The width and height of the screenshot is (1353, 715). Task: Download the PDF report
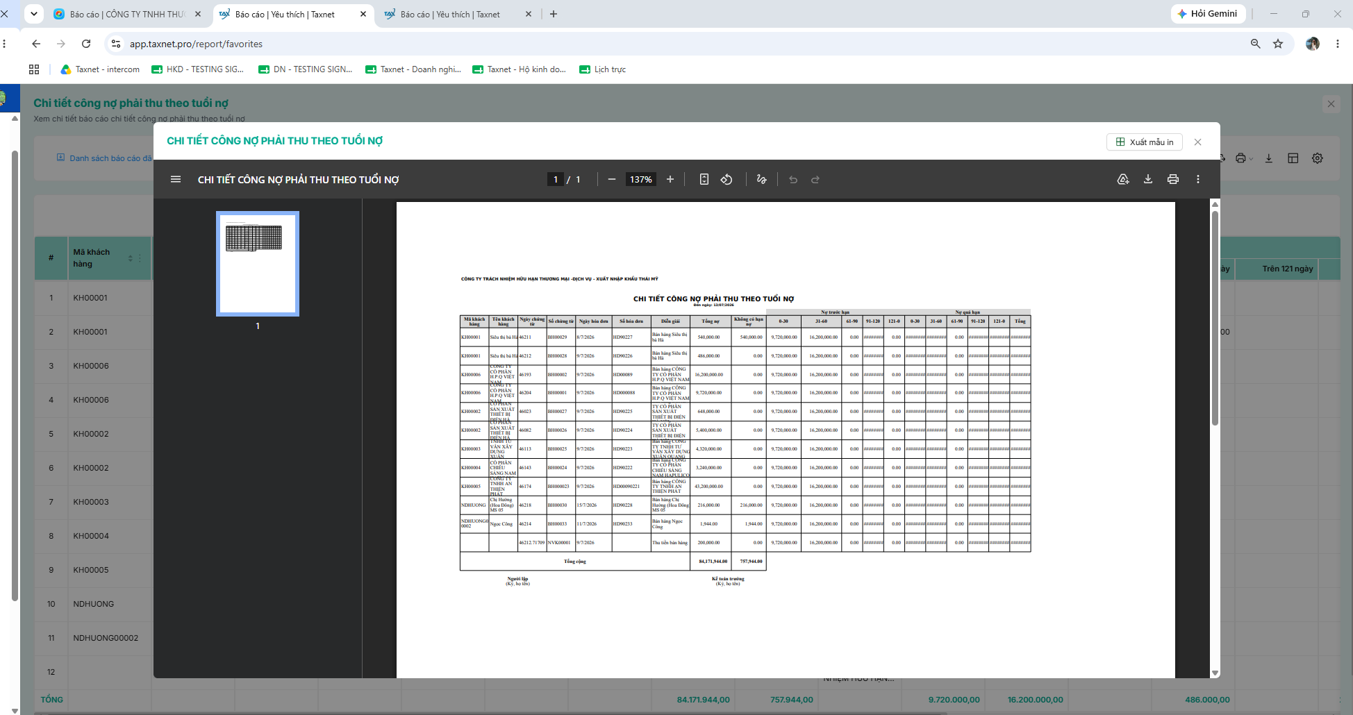point(1148,179)
